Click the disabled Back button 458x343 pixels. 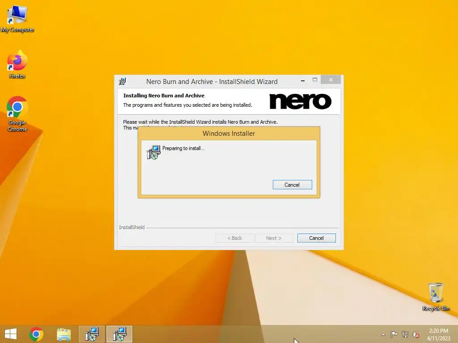234,238
